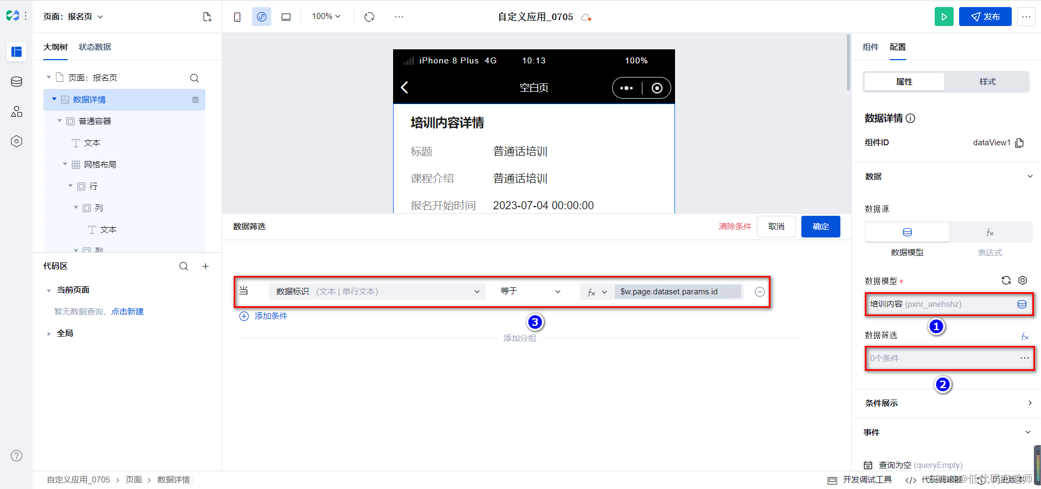Image resolution: width=1041 pixels, height=489 pixels.
Task: Switch to 组件 tab
Action: (871, 47)
